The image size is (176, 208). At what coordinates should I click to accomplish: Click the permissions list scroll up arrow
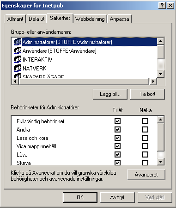point(161,120)
